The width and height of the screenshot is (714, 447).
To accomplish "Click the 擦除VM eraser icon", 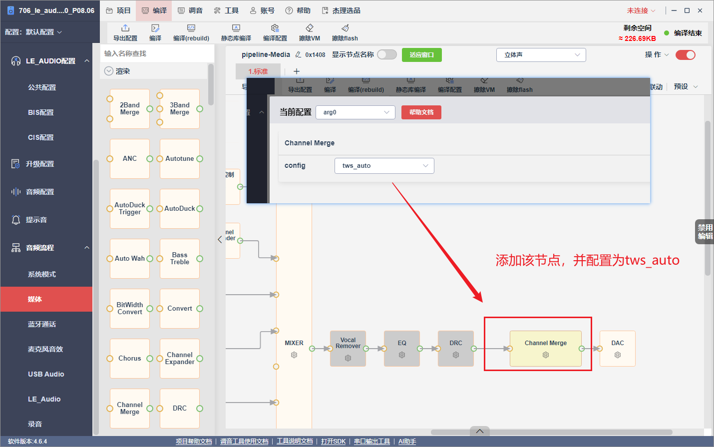I will tap(310, 28).
